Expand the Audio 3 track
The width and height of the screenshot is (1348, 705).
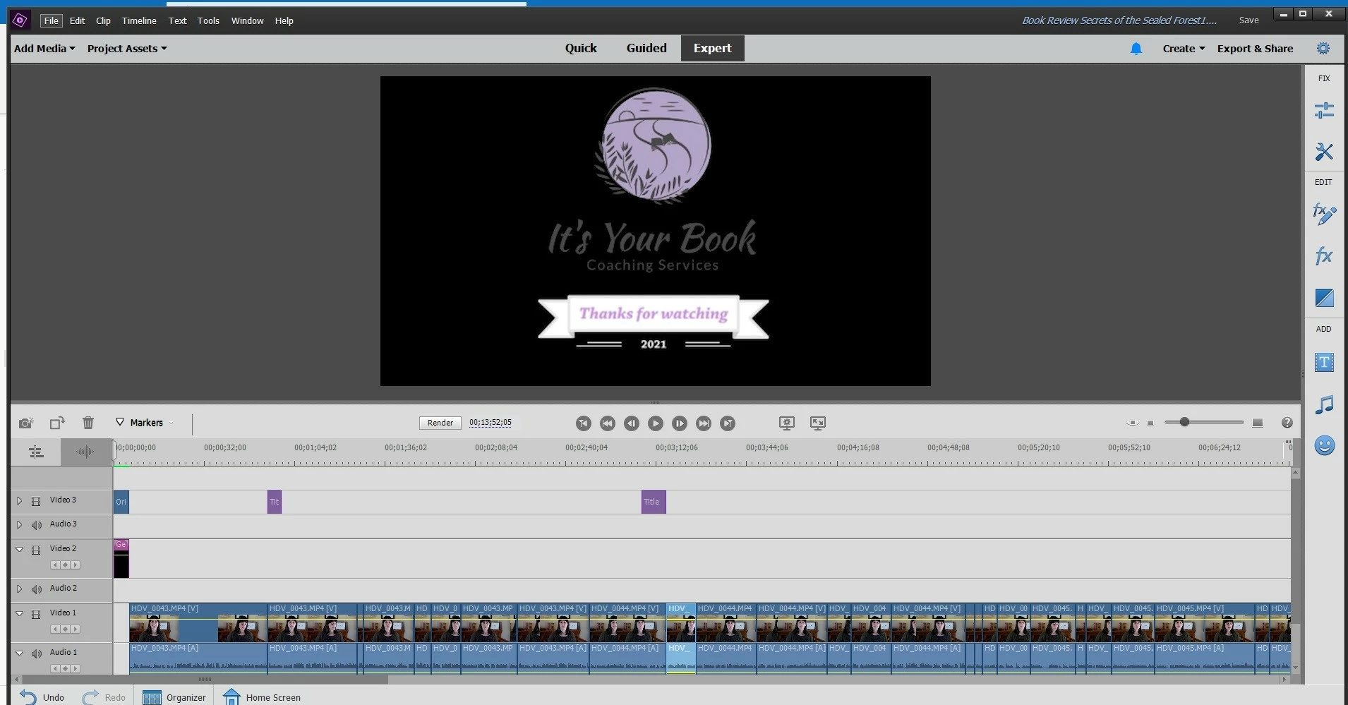(x=20, y=524)
